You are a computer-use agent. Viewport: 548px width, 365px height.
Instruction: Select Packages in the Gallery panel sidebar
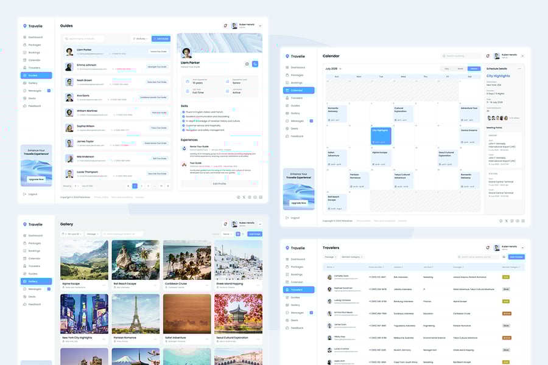pyautogui.click(x=35, y=243)
